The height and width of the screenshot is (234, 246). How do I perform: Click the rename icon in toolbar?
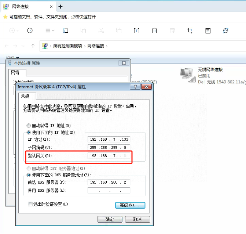[x=136, y=31]
